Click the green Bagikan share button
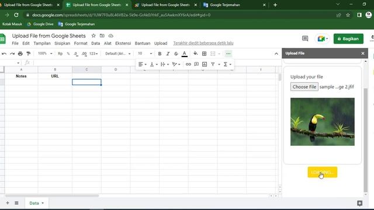Image resolution: width=374 pixels, height=210 pixels. click(348, 38)
